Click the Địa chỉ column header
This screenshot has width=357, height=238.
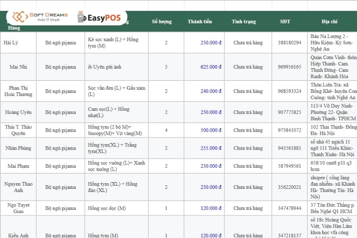329,21
